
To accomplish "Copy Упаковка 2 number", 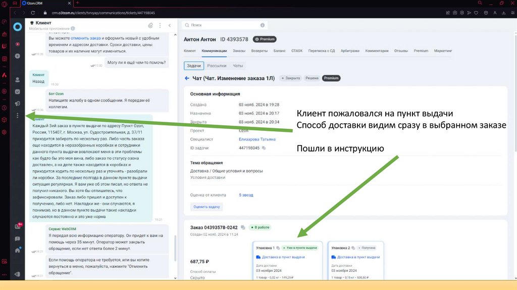I will [x=353, y=248].
